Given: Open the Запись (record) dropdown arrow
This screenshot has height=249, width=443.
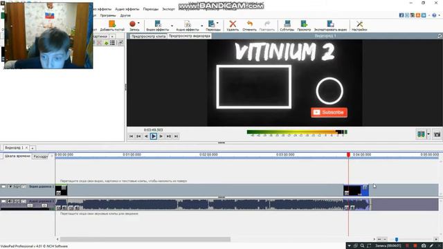Looking at the screenshot, I should tap(138, 23).
